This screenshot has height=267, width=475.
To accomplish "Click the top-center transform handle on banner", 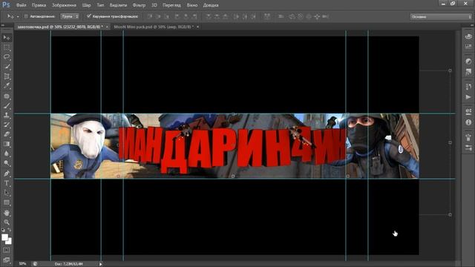I will click(232, 114).
